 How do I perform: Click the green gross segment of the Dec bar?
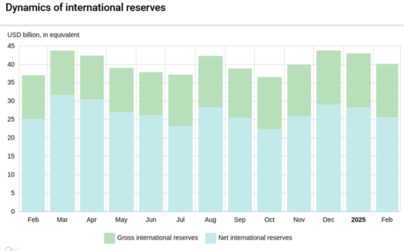tap(328, 77)
